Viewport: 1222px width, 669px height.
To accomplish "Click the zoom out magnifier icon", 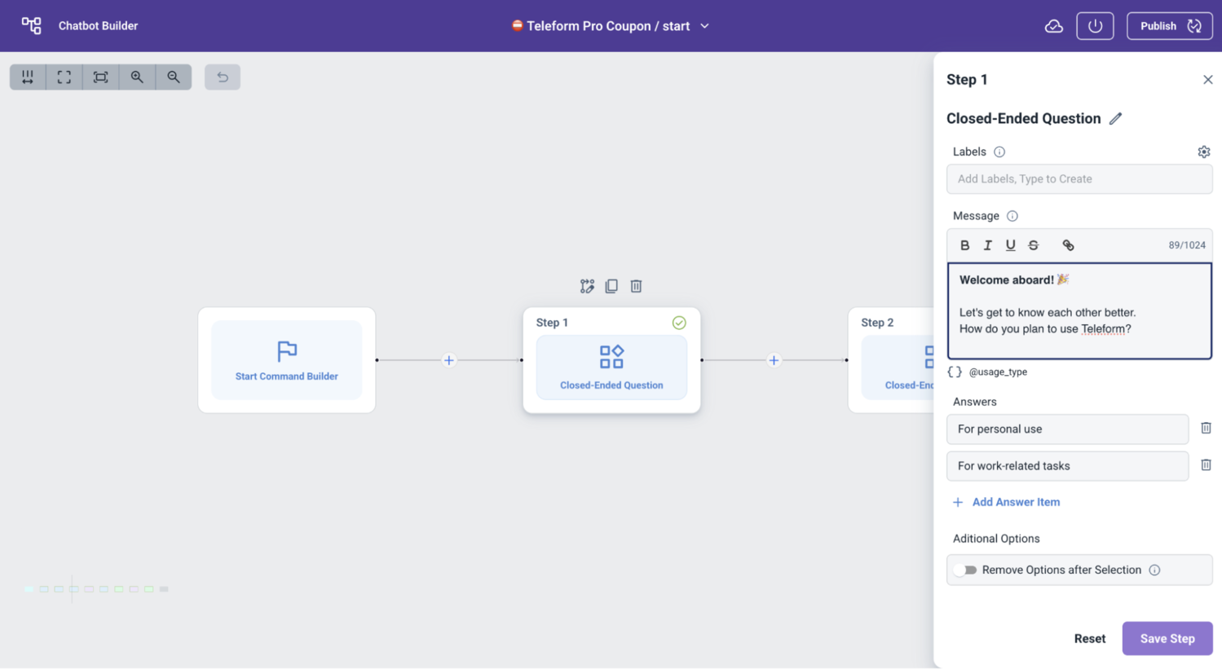I will click(x=174, y=77).
